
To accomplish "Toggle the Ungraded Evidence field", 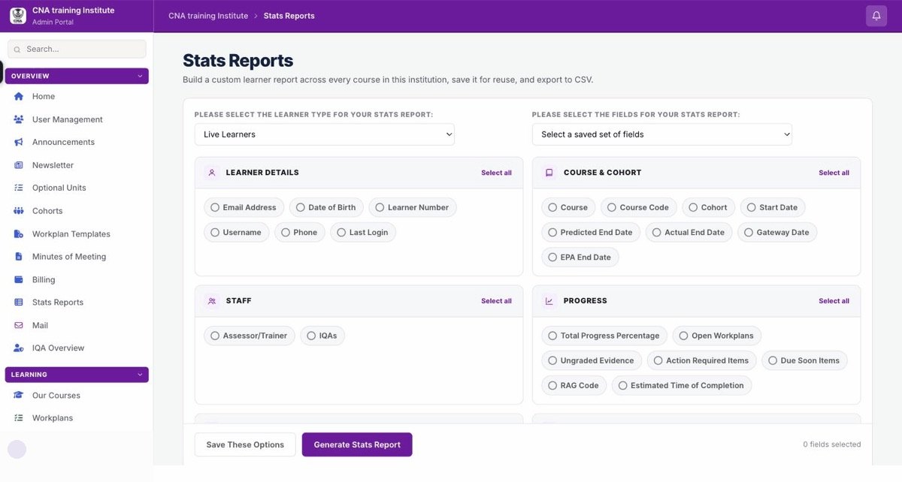I will (x=592, y=361).
